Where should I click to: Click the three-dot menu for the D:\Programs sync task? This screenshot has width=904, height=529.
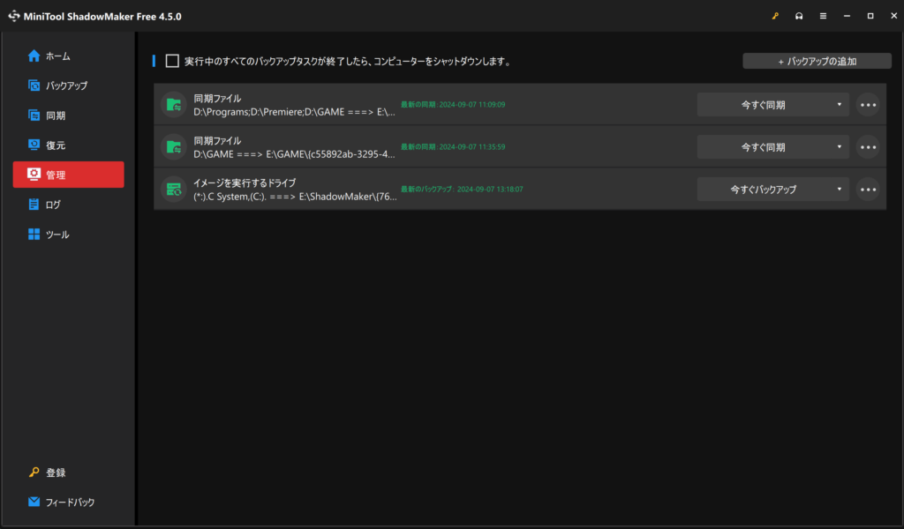868,105
